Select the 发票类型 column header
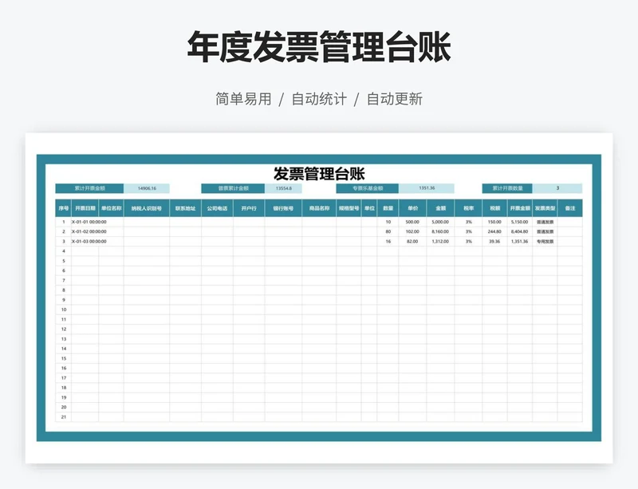This screenshot has width=638, height=489. [x=545, y=208]
